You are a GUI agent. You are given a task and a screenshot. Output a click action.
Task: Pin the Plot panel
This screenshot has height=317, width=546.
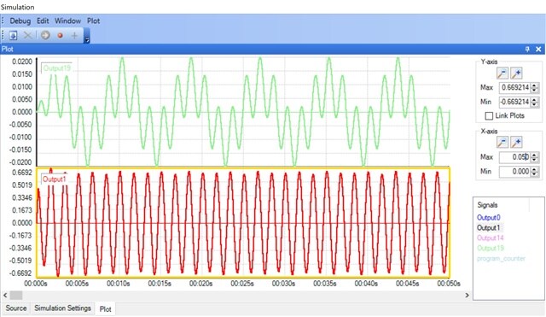[x=527, y=50]
